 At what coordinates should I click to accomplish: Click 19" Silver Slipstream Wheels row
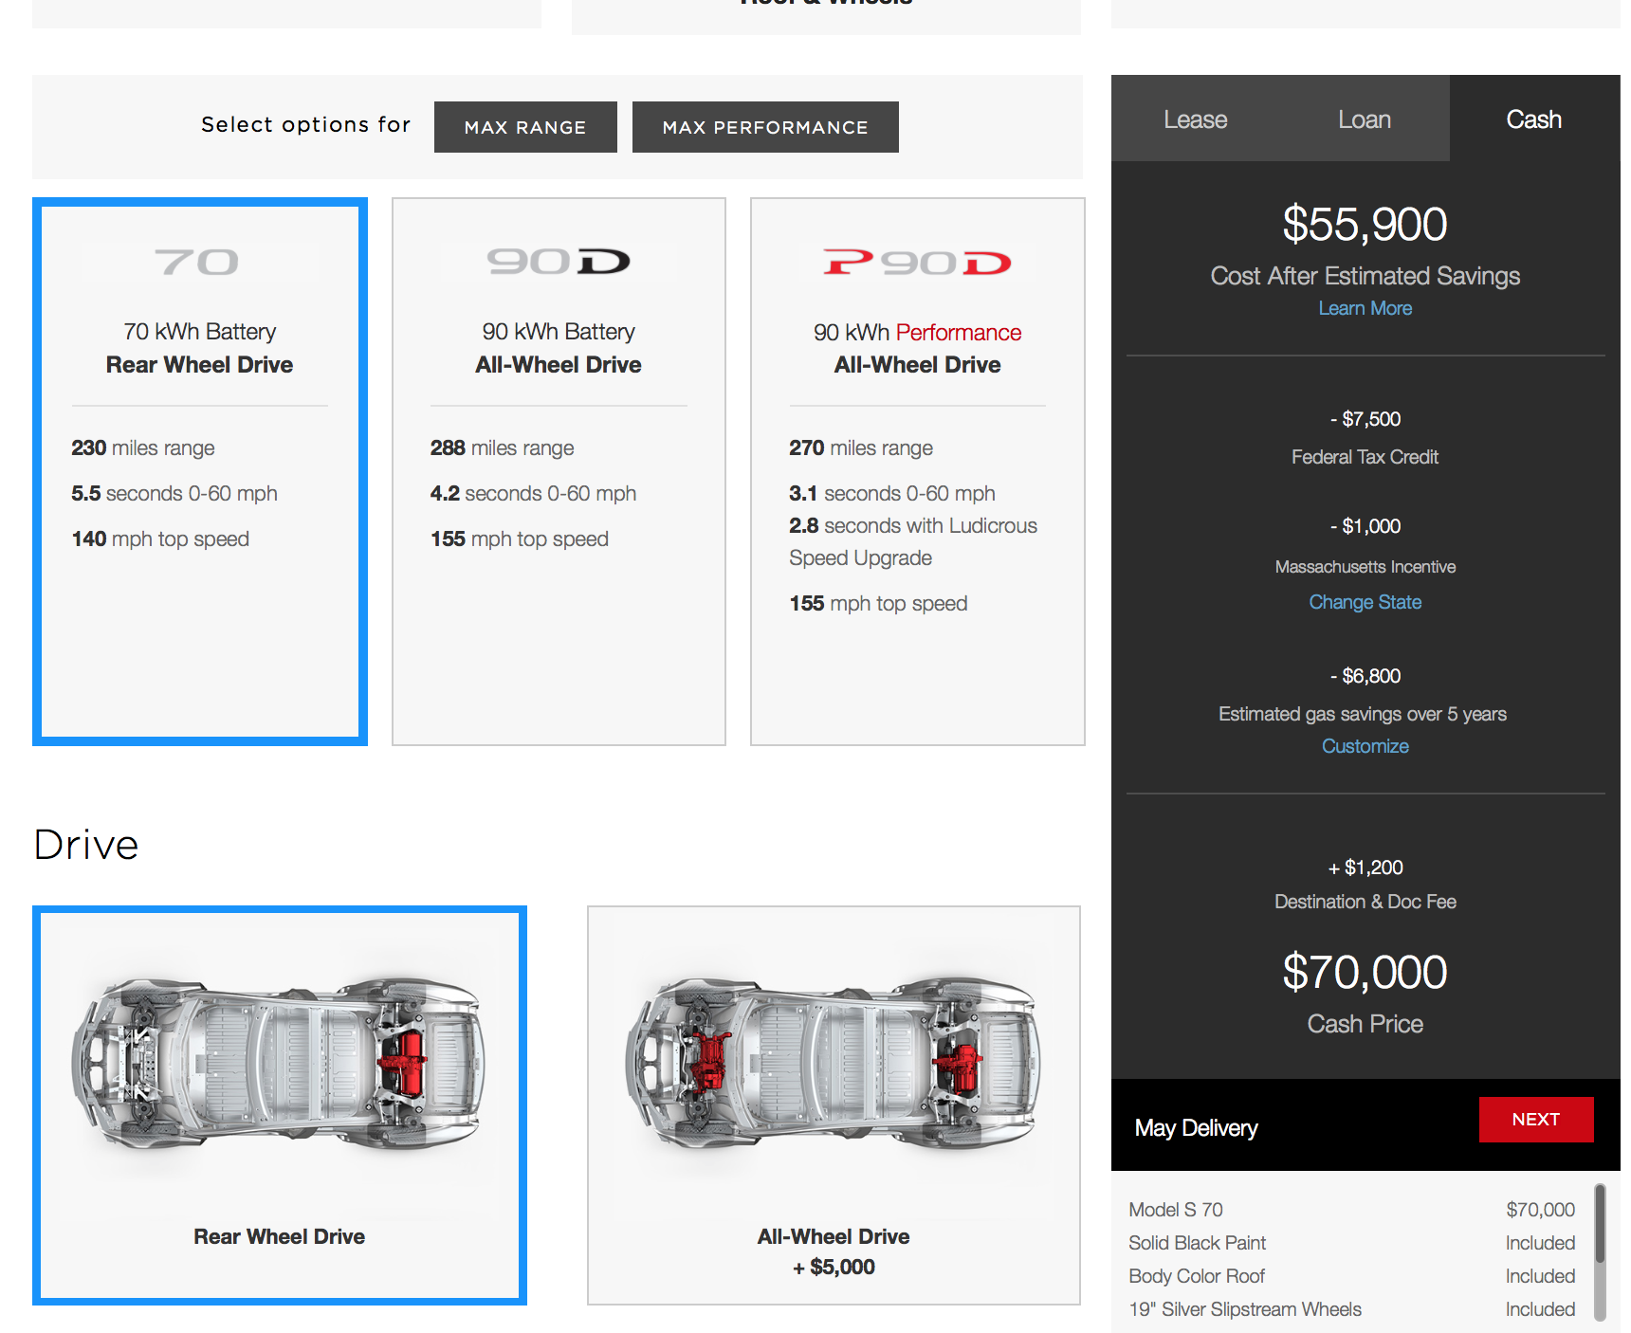[x=1352, y=1309]
